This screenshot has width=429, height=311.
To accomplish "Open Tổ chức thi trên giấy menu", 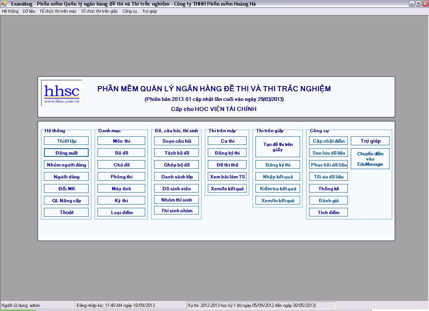I will (x=99, y=11).
